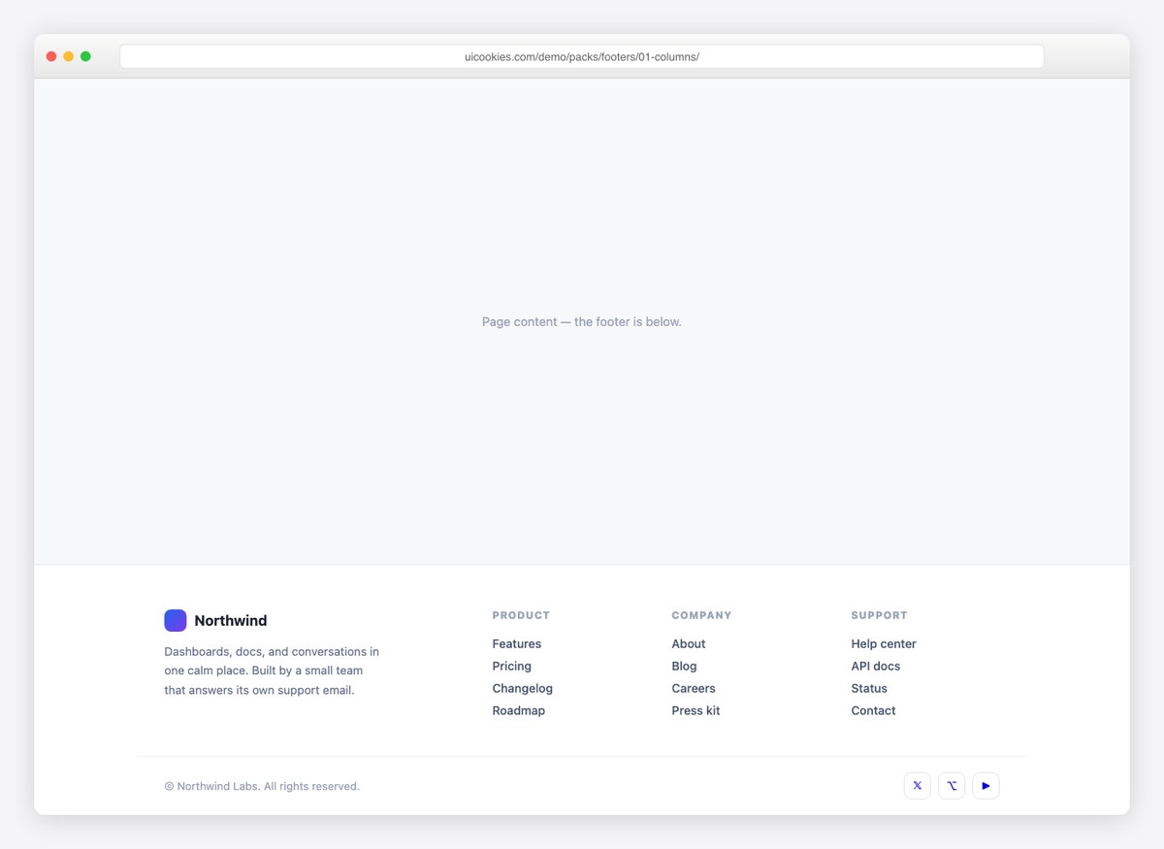The image size is (1164, 849).
Task: Click the 'Page content — the footer is below.' text
Action: pos(582,321)
